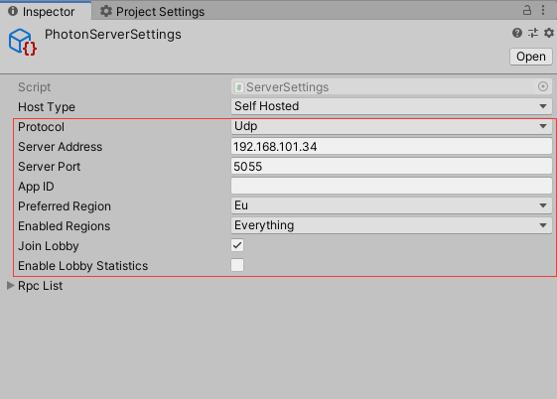This screenshot has height=399, width=557.
Task: Click the Join Lobby label
Action: [49, 246]
